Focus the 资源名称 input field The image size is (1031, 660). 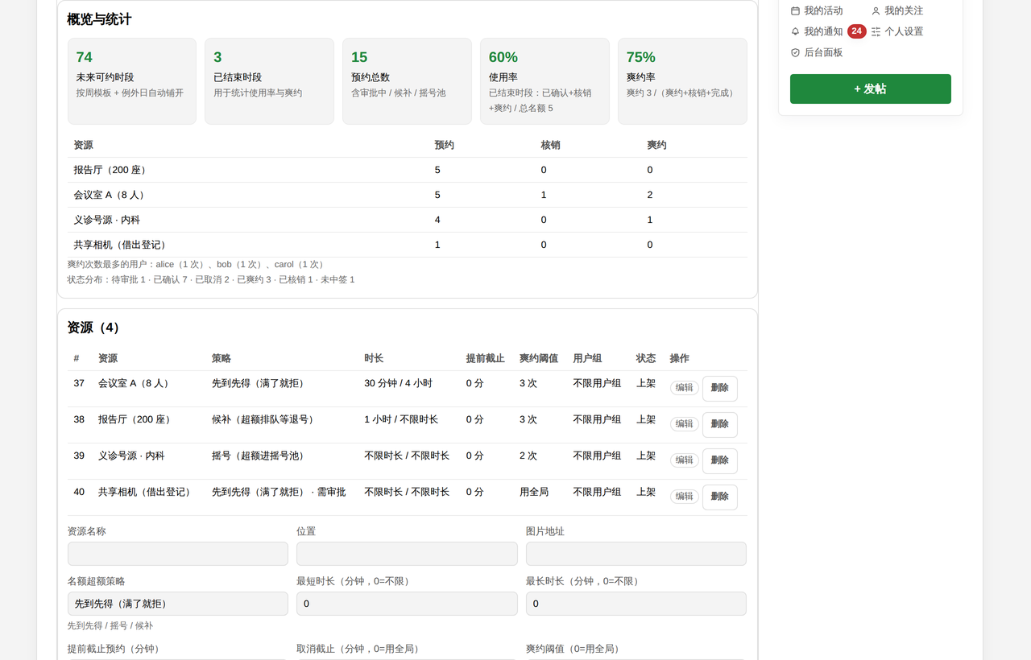click(177, 554)
